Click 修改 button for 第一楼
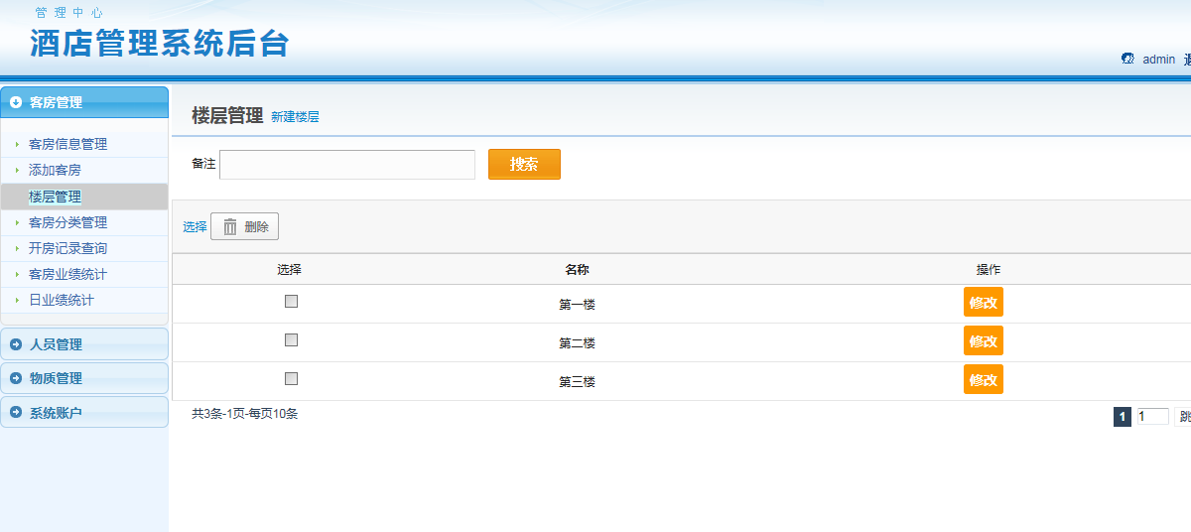This screenshot has height=532, width=1191. coord(984,303)
